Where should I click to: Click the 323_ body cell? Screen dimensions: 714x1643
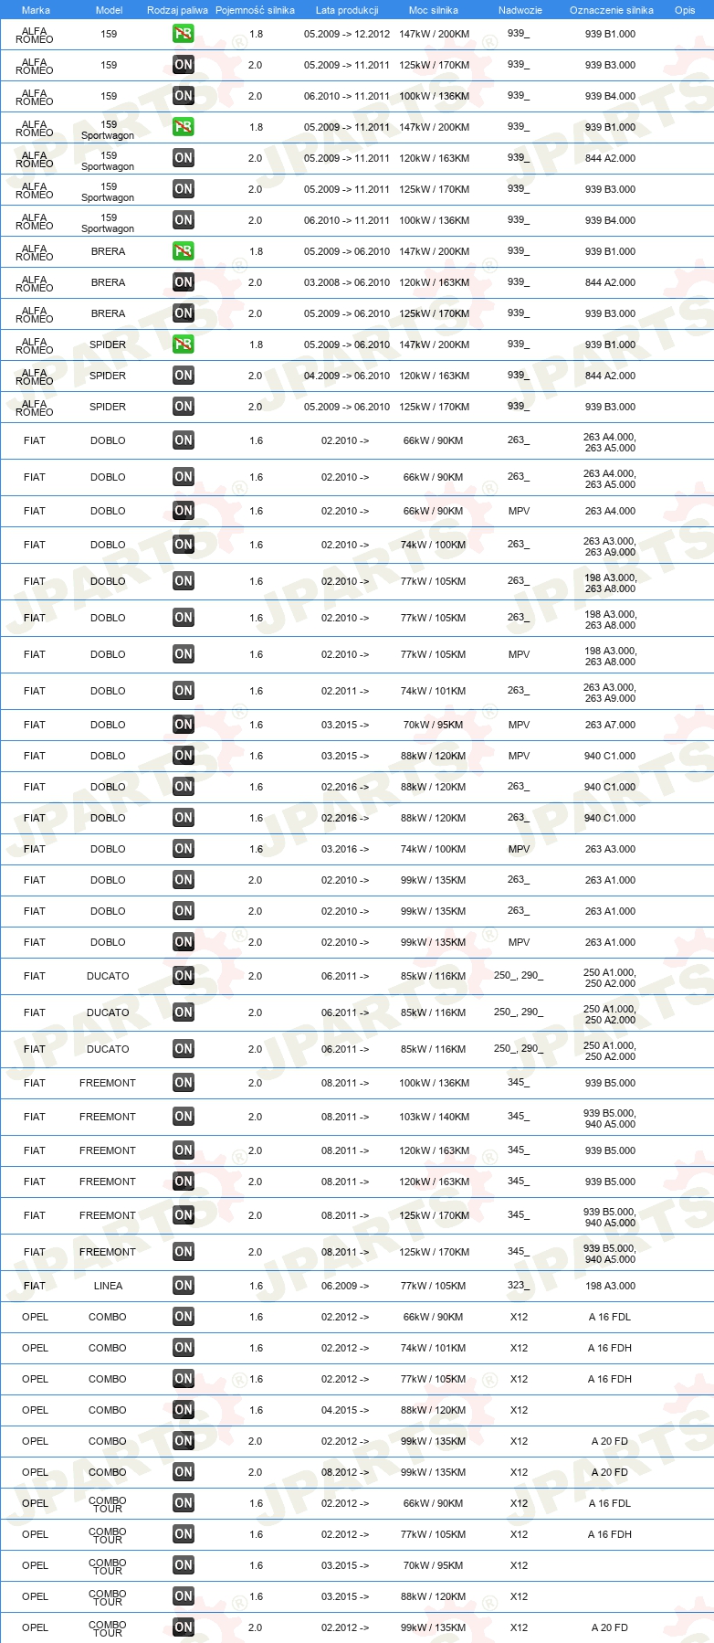(x=518, y=1286)
